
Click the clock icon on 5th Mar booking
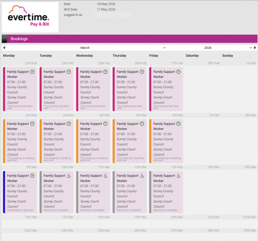142,123
